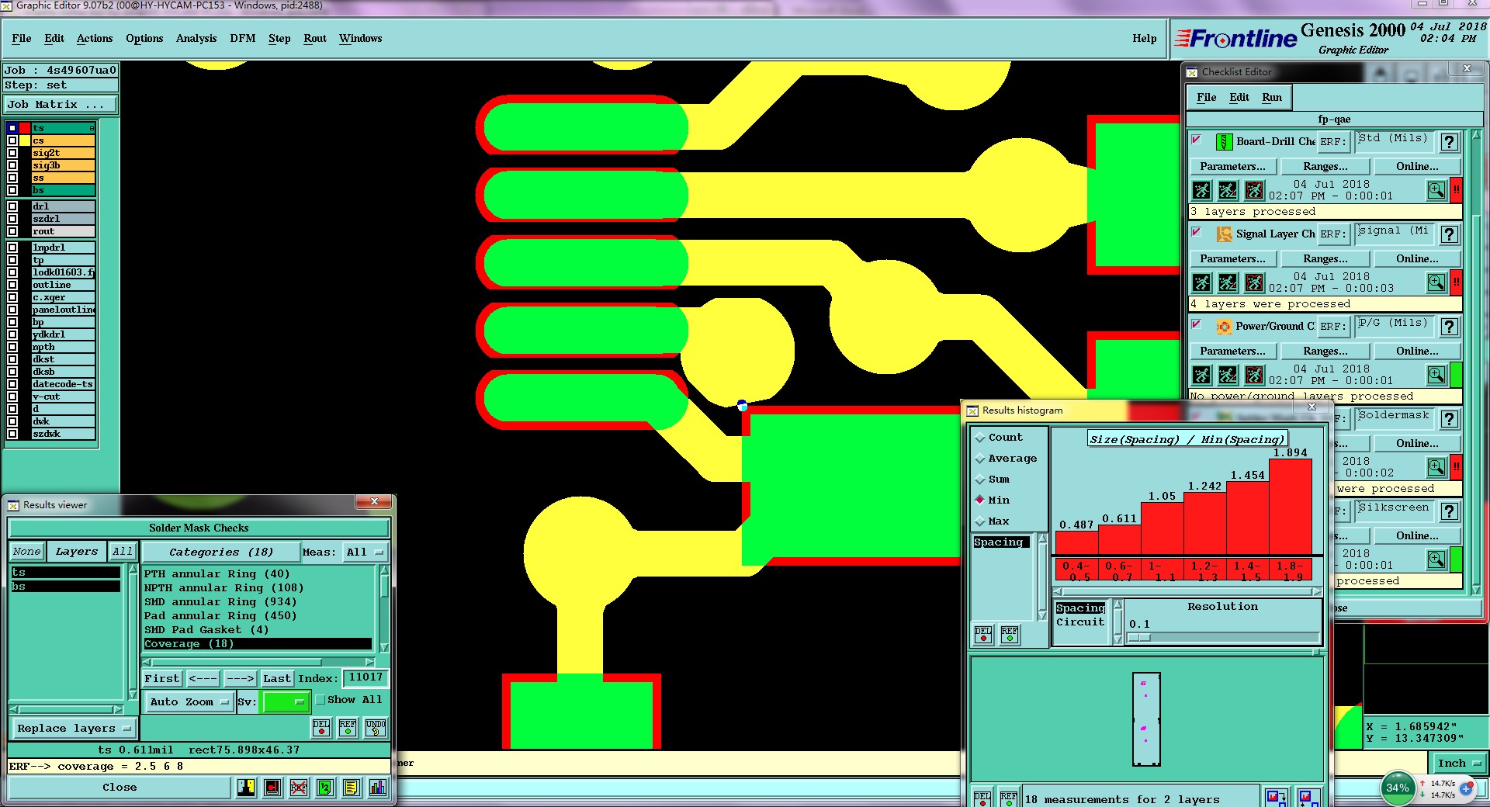Click the red snapshot icon beside Close

pos(272,788)
